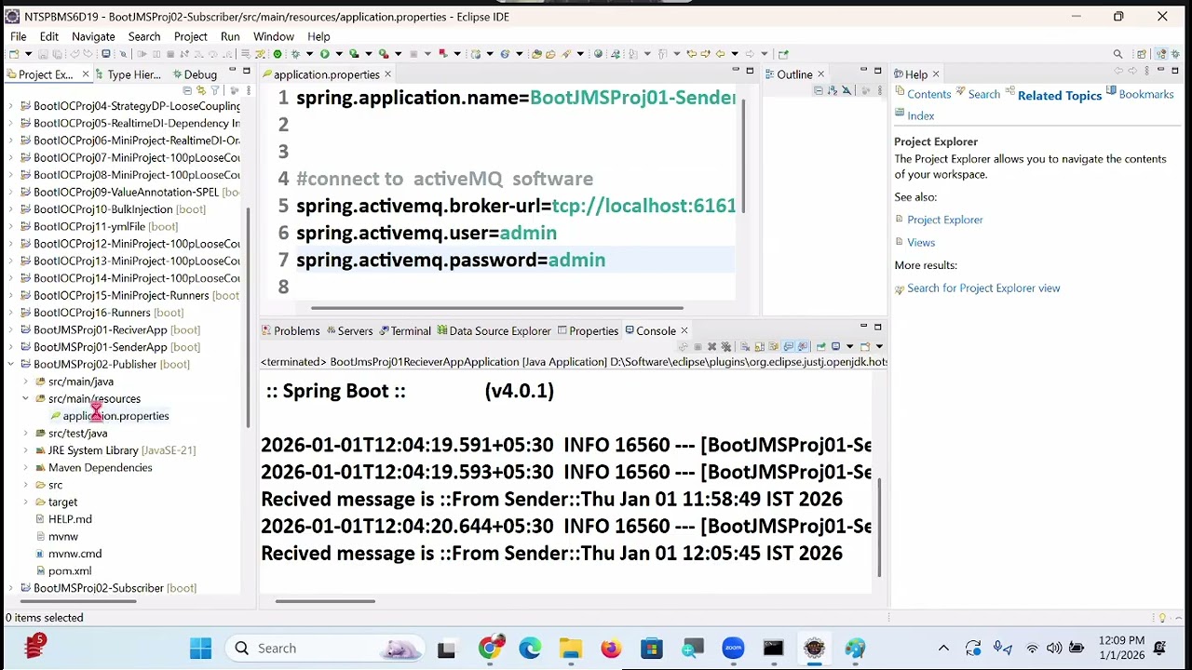Collapse the BootJMSProj02-Publisher project
Screen dimensions: 1192x670
coord(11,364)
